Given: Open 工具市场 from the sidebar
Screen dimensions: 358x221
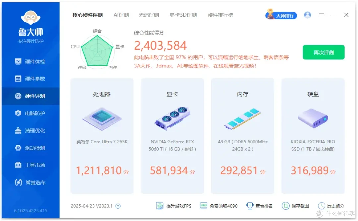Looking at the screenshot, I should pyautogui.click(x=30, y=165).
